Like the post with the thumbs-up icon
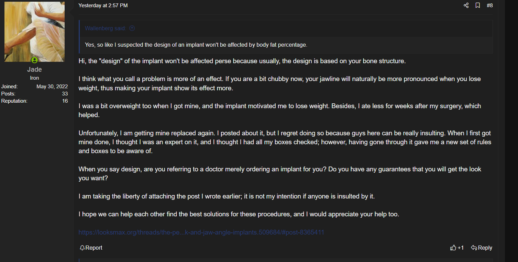 (453, 248)
